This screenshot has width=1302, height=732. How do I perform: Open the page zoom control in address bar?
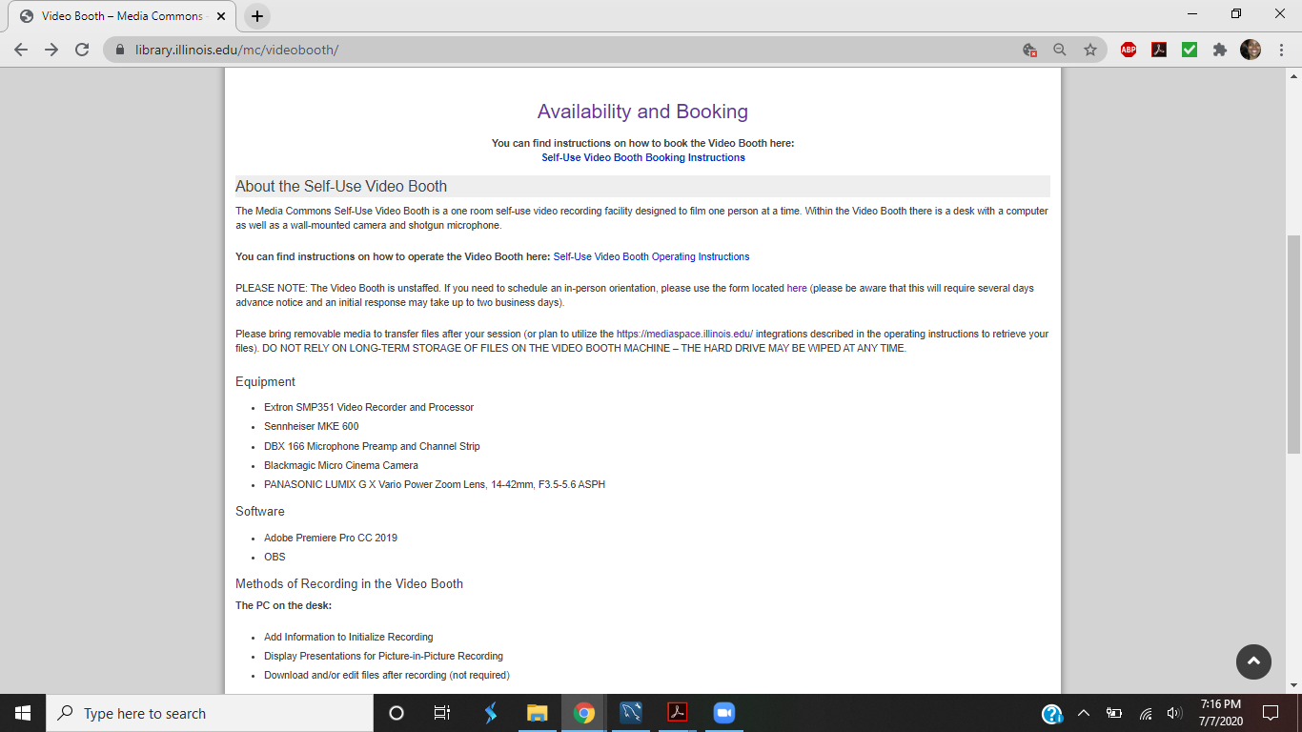1060,50
